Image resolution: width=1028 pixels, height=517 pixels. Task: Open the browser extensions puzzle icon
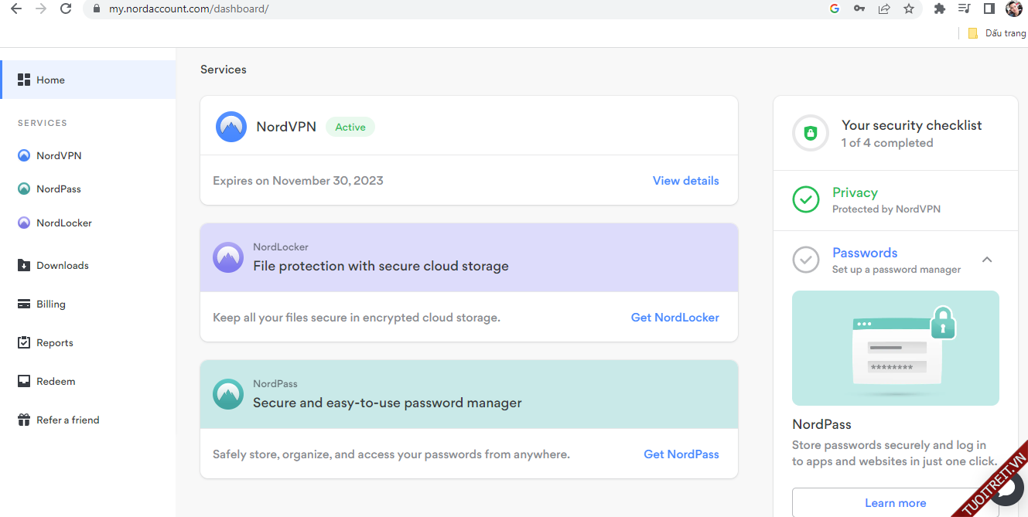[940, 9]
